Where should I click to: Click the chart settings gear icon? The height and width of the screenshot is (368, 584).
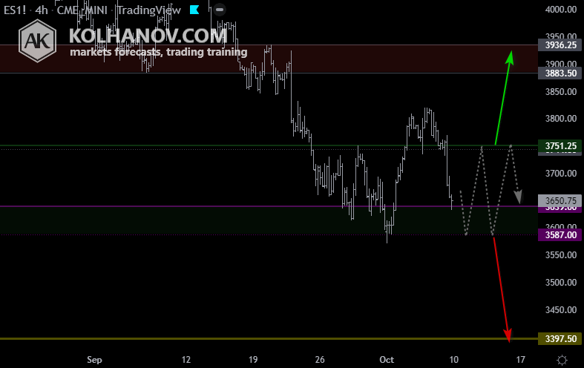[x=562, y=360]
